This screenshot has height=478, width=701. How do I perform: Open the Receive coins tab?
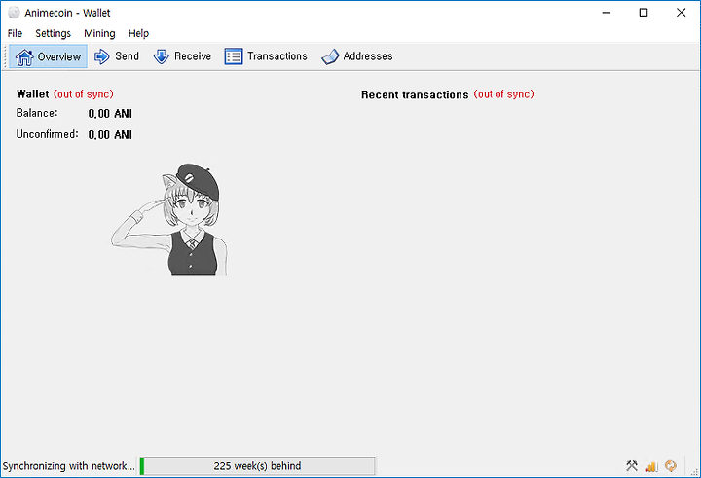pos(182,56)
